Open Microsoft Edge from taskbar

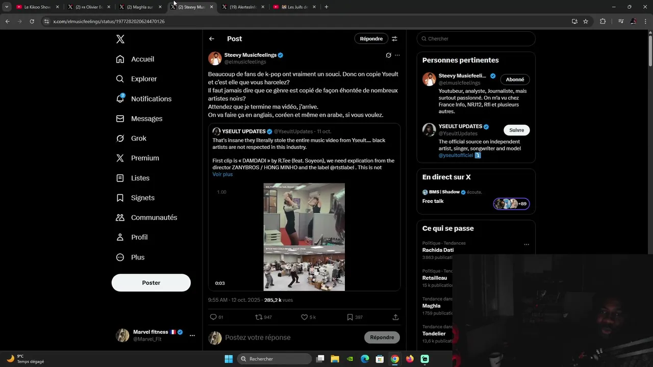pyautogui.click(x=365, y=359)
